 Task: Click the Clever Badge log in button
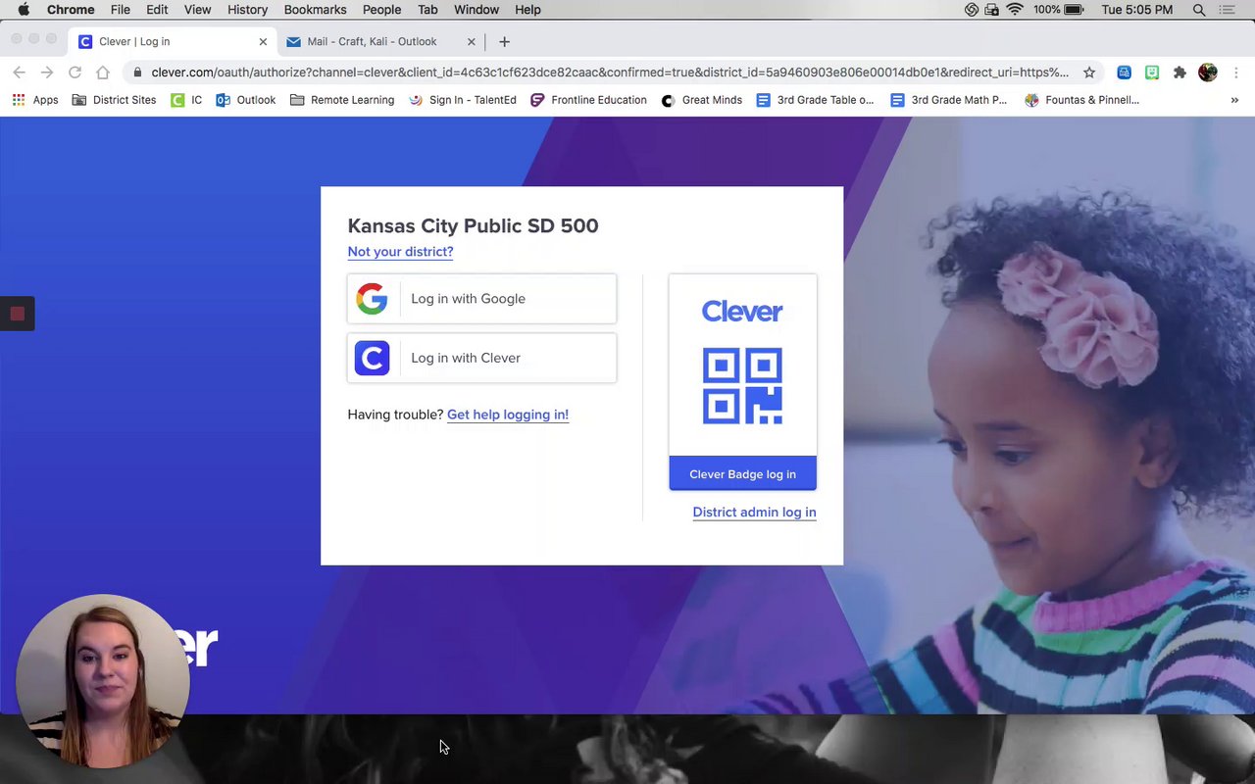tap(742, 473)
